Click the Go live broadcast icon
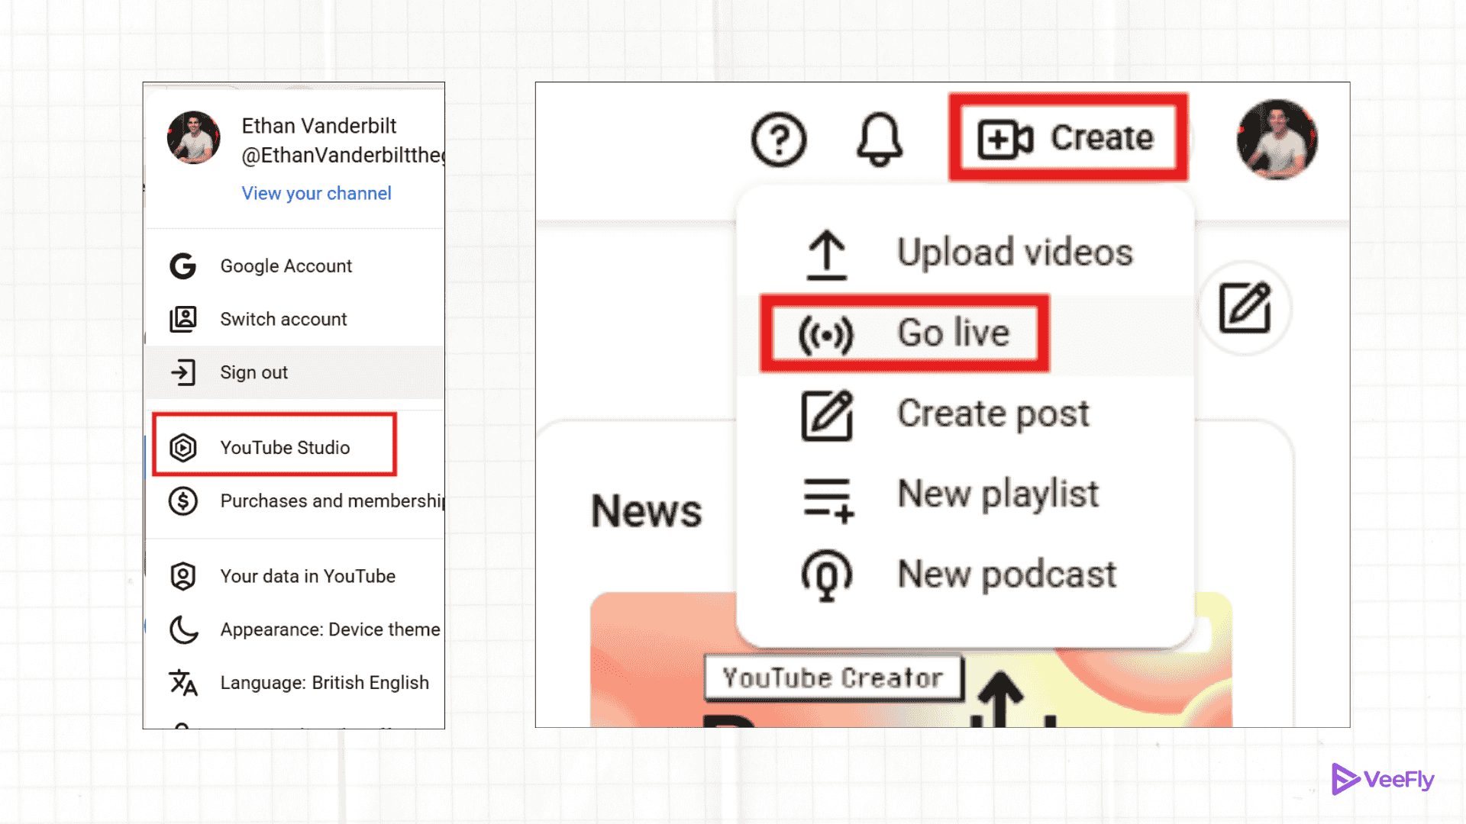Viewport: 1466px width, 824px height. 827,333
